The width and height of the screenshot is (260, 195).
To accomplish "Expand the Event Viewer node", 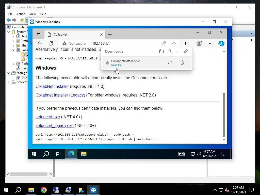I will pos(13,41).
